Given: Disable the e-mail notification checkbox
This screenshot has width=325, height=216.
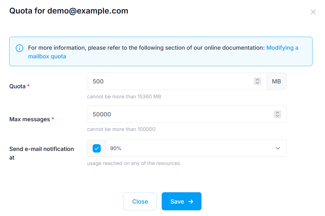Looking at the screenshot, I should pyautogui.click(x=97, y=148).
